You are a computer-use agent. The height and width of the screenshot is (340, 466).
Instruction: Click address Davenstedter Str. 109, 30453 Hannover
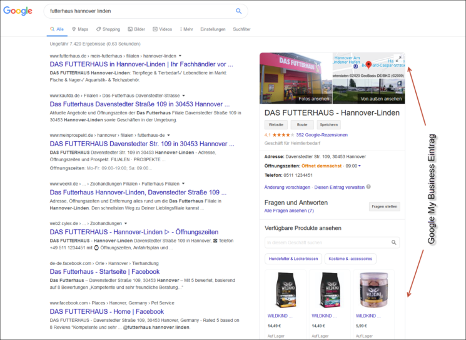(x=326, y=156)
